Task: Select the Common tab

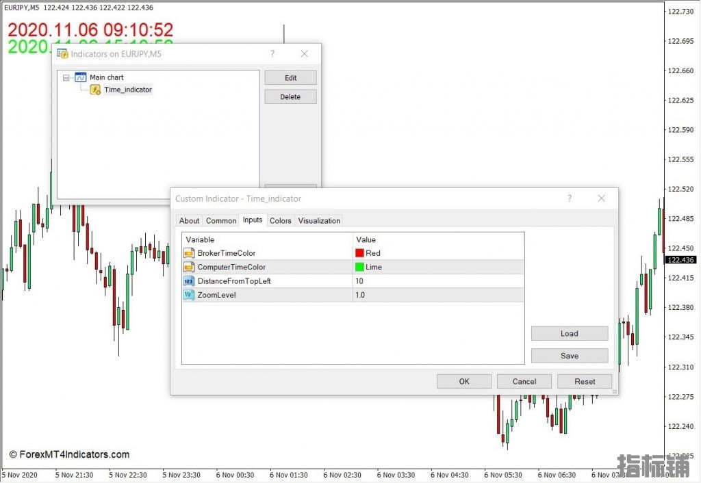Action: click(x=221, y=220)
